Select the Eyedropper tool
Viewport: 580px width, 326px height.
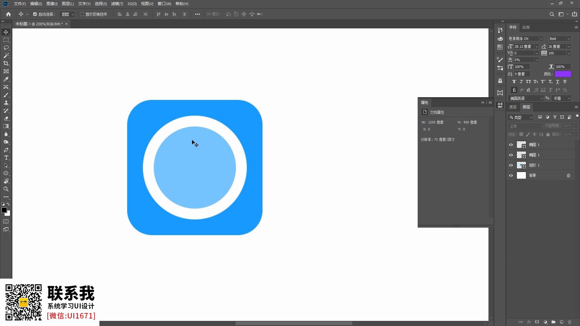[6, 79]
